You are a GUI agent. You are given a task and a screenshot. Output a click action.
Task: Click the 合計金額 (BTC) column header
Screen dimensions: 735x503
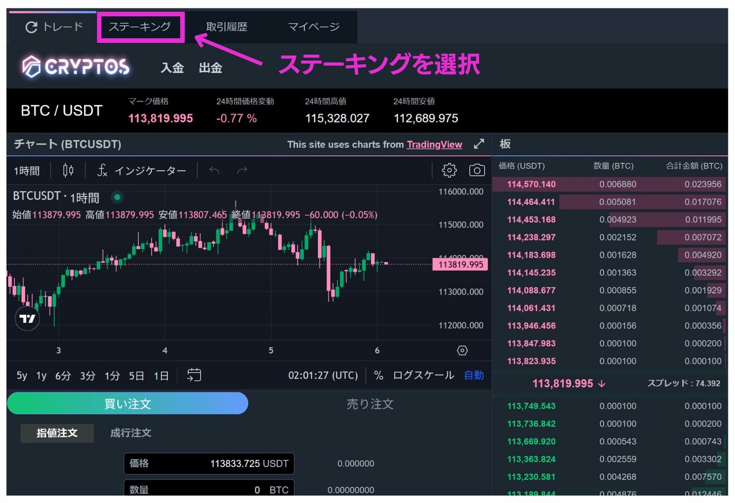tap(694, 166)
